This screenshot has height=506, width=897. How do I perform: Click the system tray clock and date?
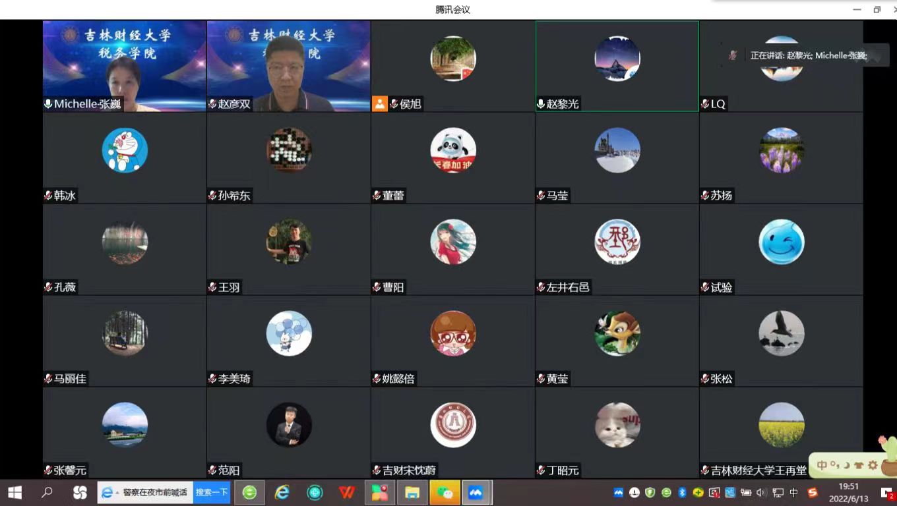pyautogui.click(x=848, y=493)
